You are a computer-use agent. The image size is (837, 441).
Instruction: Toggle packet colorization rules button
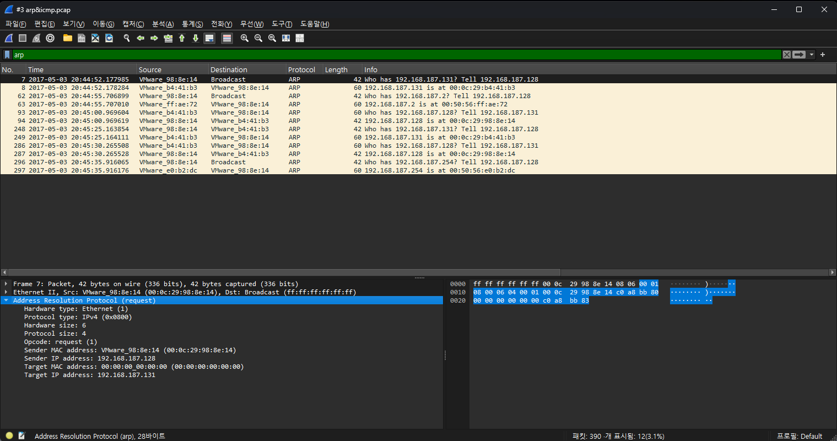(x=226, y=38)
